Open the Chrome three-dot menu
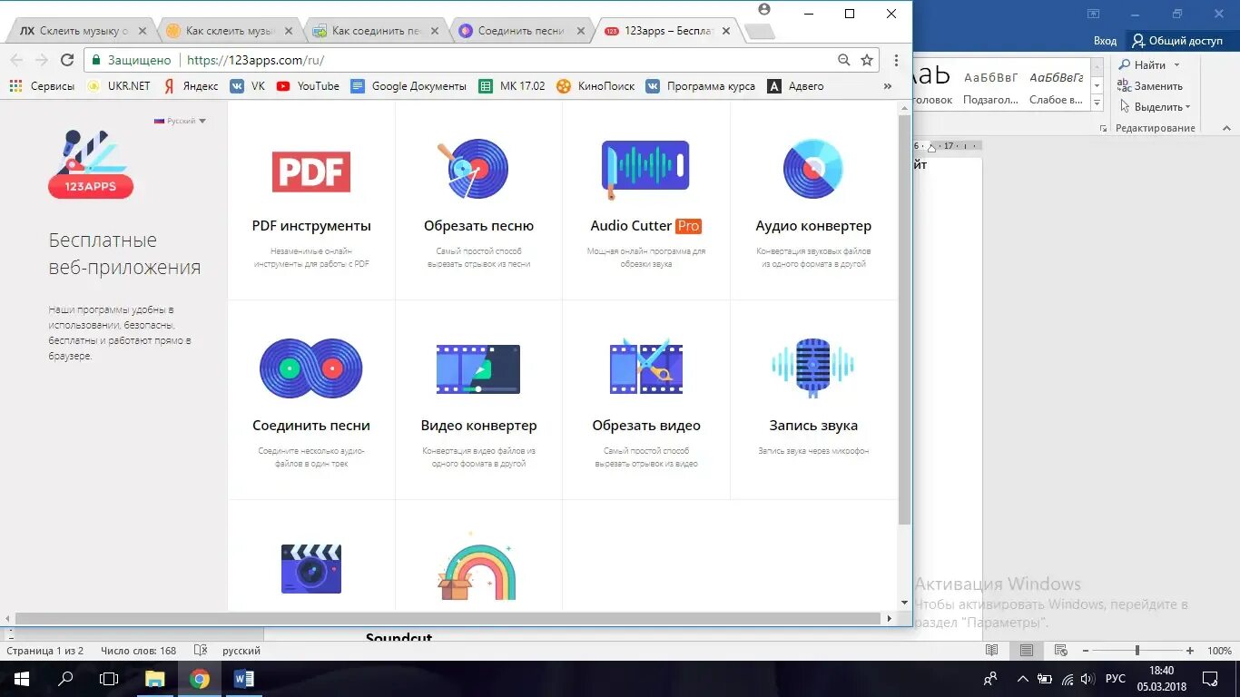The height and width of the screenshot is (697, 1240). coord(896,60)
